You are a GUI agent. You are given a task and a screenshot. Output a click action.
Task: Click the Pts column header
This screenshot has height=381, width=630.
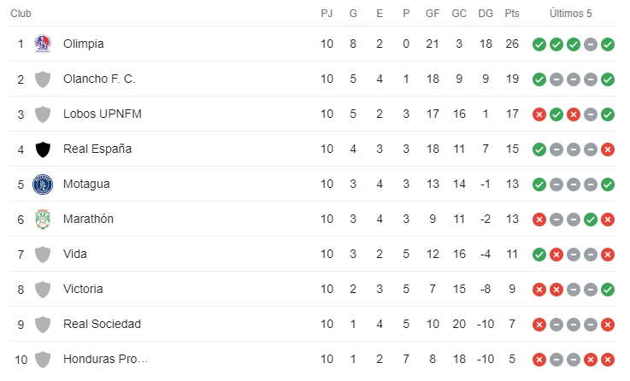[x=512, y=14]
